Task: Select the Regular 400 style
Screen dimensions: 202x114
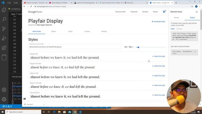Action: (x=158, y=56)
